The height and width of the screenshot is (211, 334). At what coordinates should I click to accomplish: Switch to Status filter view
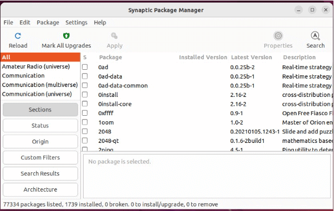(40, 126)
